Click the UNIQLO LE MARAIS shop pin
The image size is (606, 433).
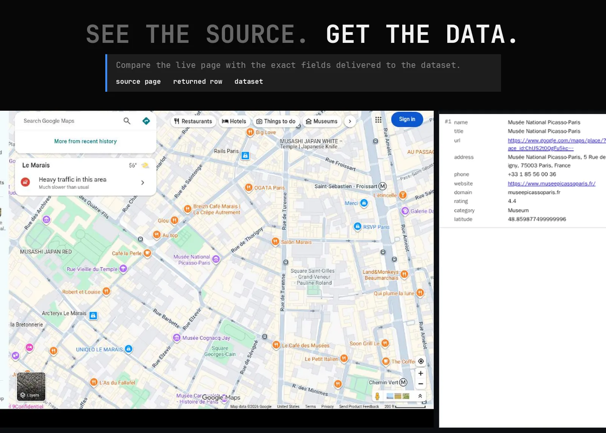tap(129, 349)
